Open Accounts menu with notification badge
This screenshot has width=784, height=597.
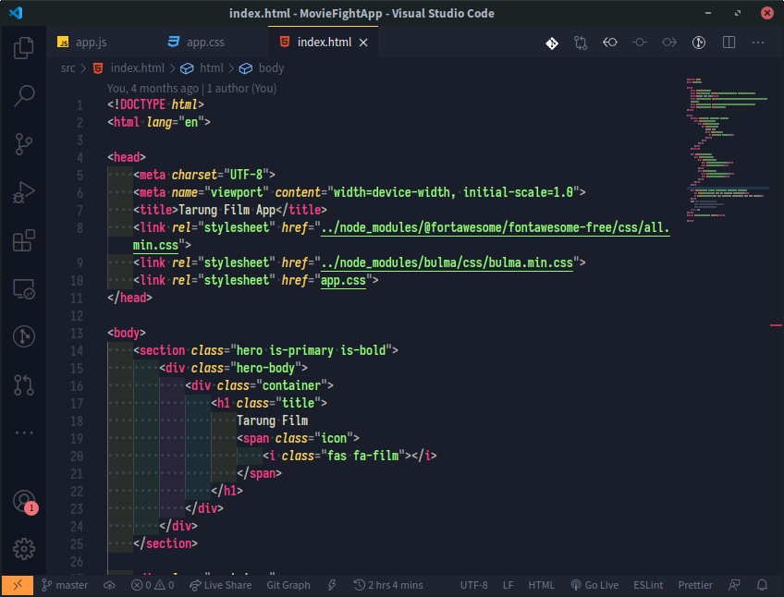click(x=23, y=502)
